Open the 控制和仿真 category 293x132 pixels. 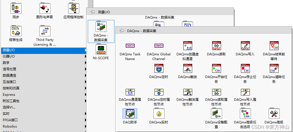pos(43,88)
